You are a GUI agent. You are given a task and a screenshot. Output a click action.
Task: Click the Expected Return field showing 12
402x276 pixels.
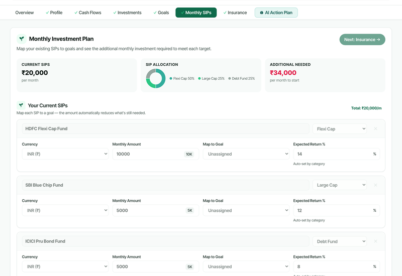[336, 210]
